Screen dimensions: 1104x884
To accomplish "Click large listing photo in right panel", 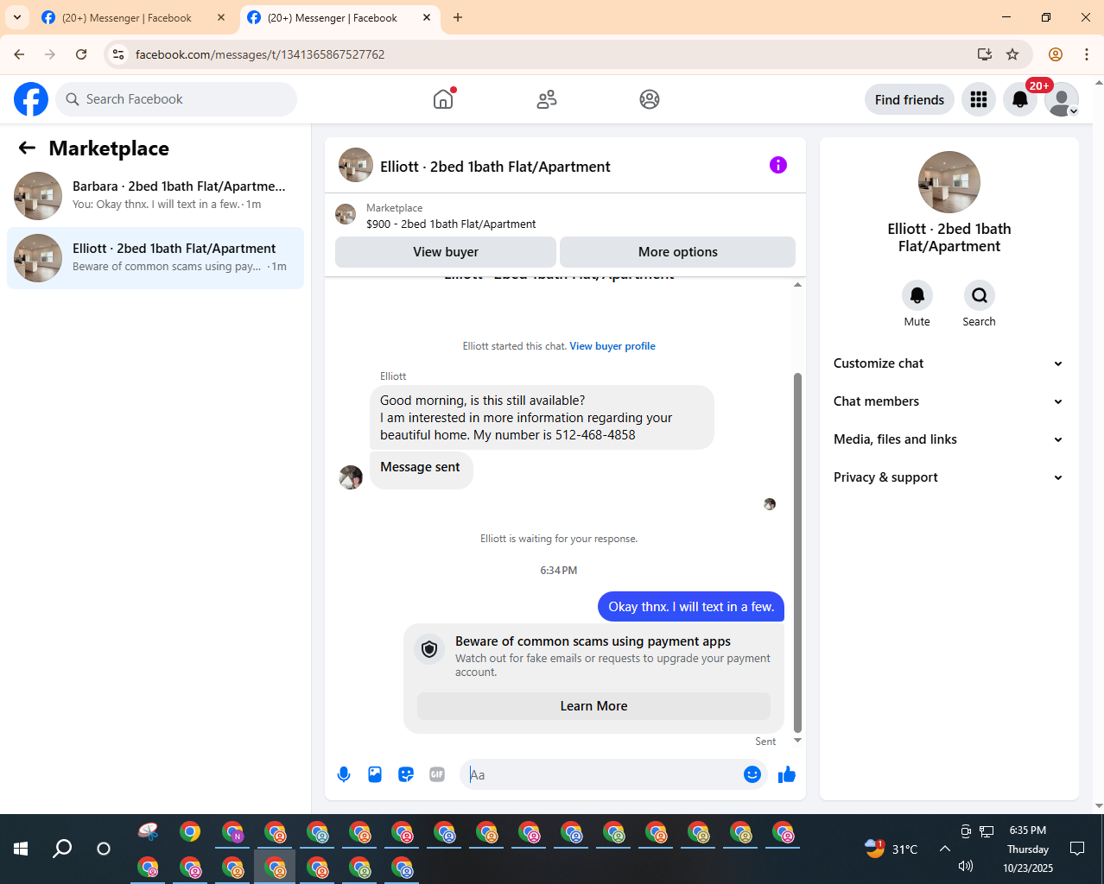I will pyautogui.click(x=949, y=182).
